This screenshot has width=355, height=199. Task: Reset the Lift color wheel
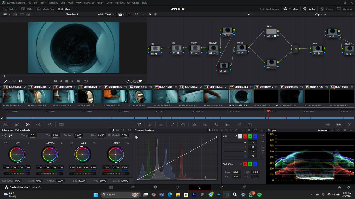pyautogui.click(x=29, y=143)
